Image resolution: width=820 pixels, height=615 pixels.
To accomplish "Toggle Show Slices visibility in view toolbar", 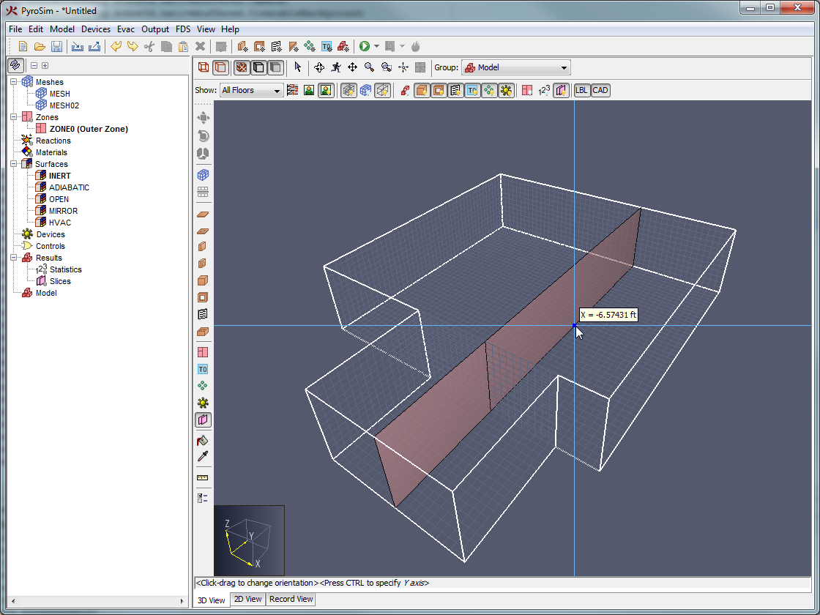I will pyautogui.click(x=561, y=90).
